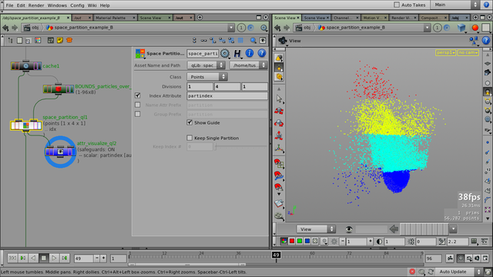The image size is (493, 277).
Task: Select the space_partition_ql1 node
Action: point(26,125)
